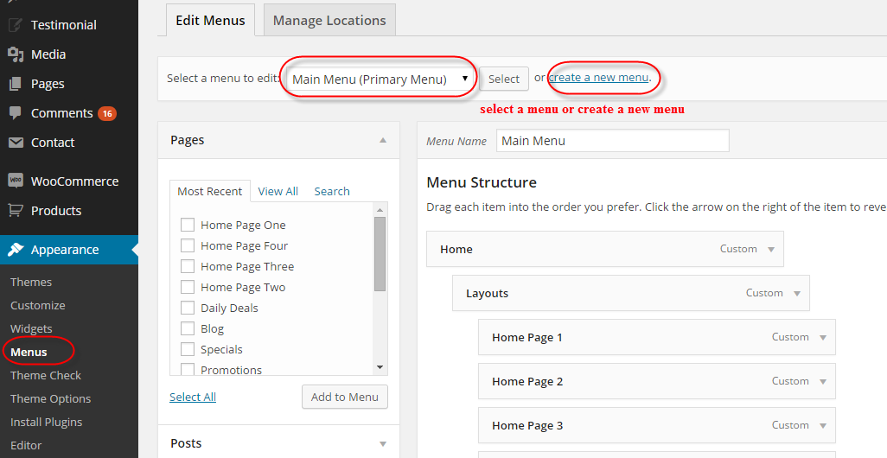The width and height of the screenshot is (887, 458).
Task: Click the Select button beside menu dropdown
Action: coord(504,79)
